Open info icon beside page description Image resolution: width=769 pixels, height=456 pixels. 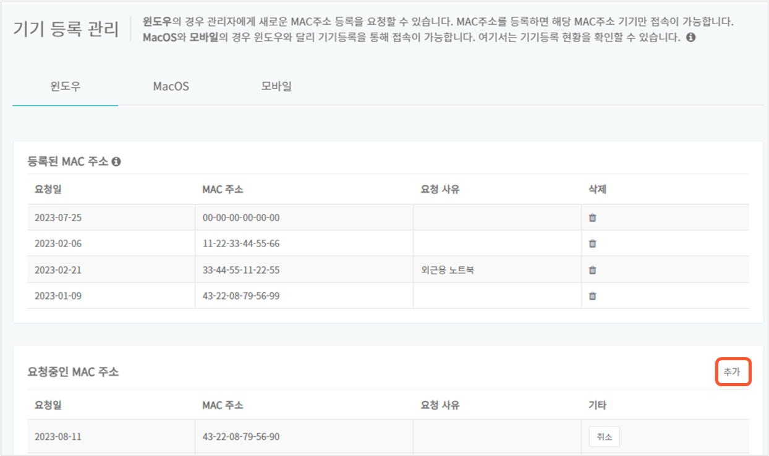[x=691, y=38]
